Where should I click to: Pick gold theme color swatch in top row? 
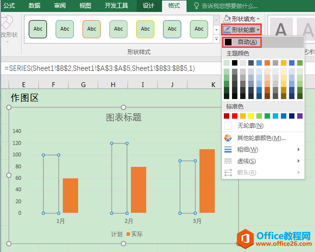click(x=283, y=63)
